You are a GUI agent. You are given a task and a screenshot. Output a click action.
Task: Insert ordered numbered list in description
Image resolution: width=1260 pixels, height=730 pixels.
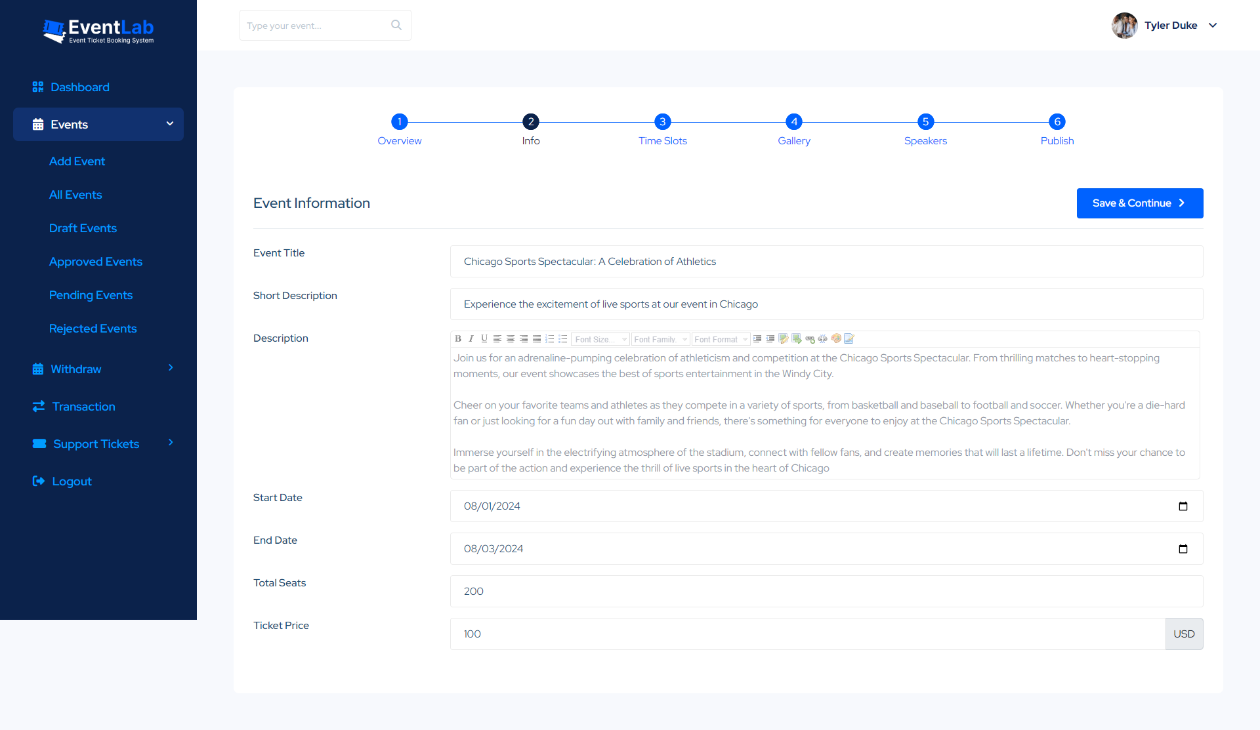point(550,339)
